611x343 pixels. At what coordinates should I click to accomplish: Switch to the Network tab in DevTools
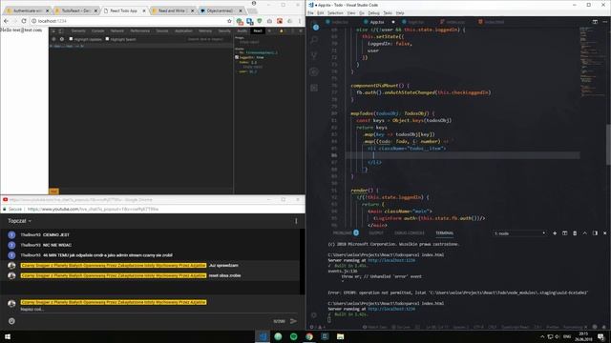(116, 30)
